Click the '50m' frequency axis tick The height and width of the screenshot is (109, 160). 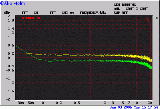[31, 103]
